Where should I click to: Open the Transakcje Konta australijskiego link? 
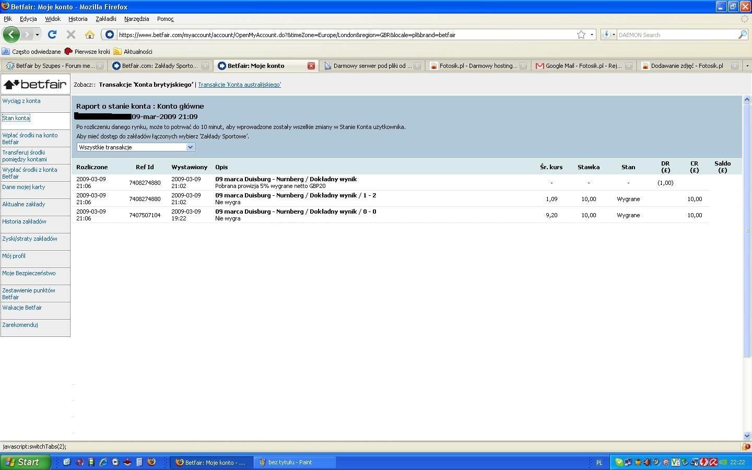239,85
